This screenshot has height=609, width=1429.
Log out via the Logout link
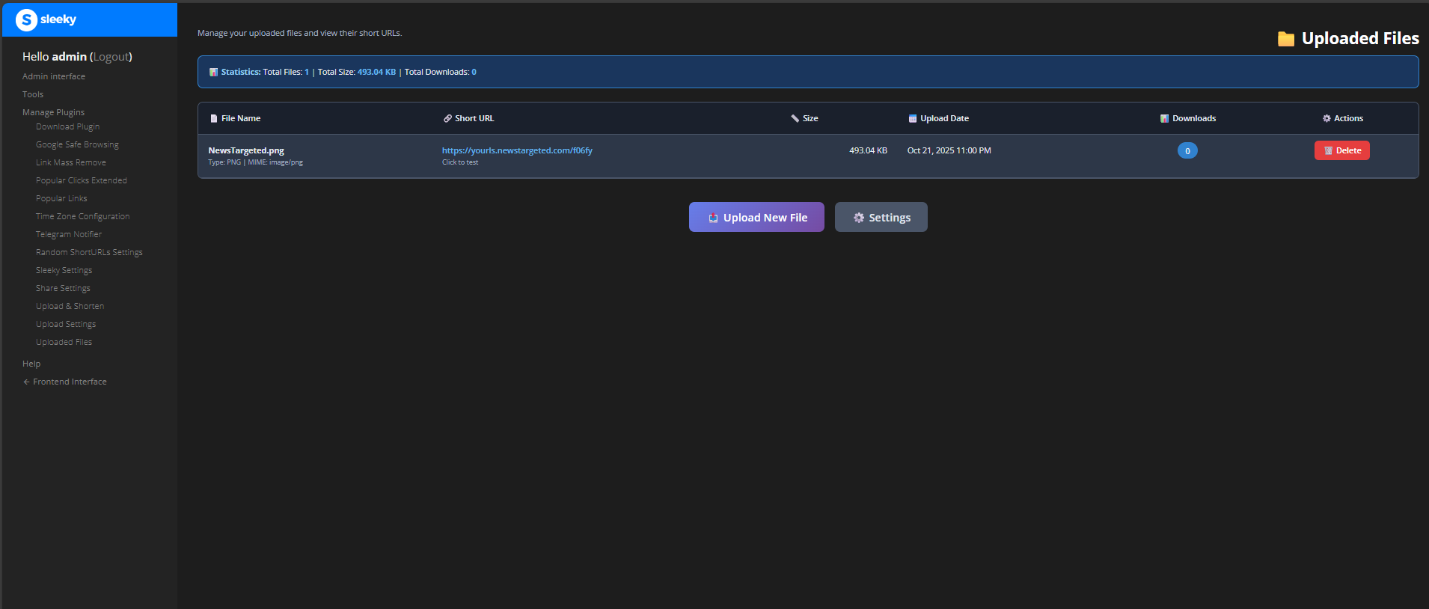(x=111, y=57)
